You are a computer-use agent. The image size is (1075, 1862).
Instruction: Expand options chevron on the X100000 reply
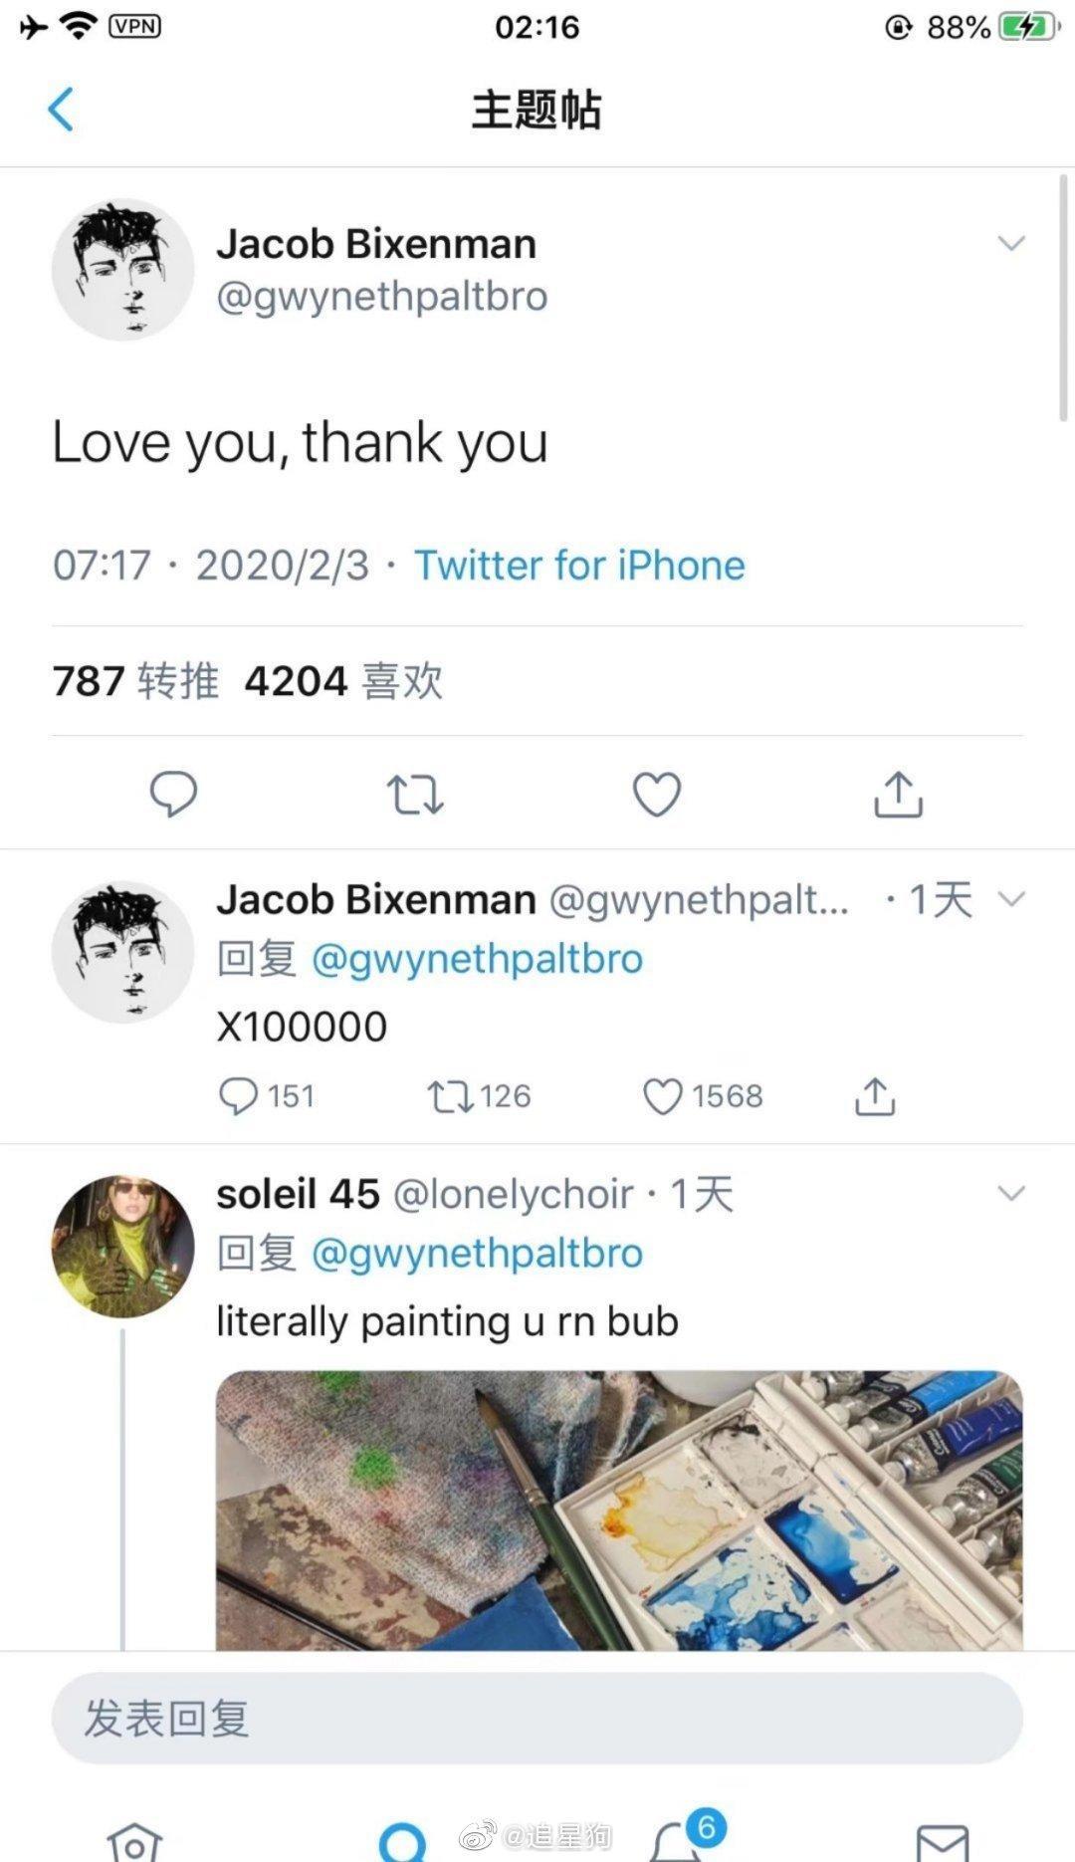1011,899
